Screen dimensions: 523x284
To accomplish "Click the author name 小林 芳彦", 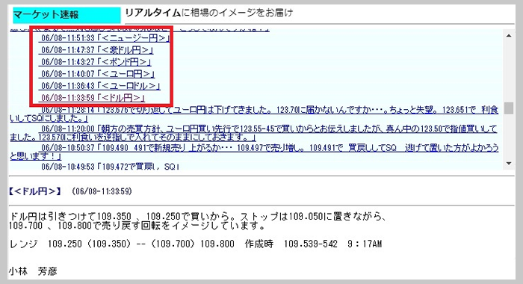I will (33, 271).
